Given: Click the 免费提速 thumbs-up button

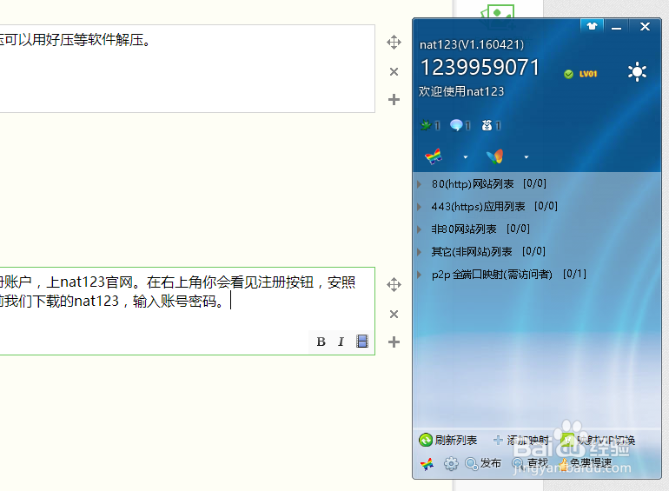Looking at the screenshot, I should click(585, 463).
